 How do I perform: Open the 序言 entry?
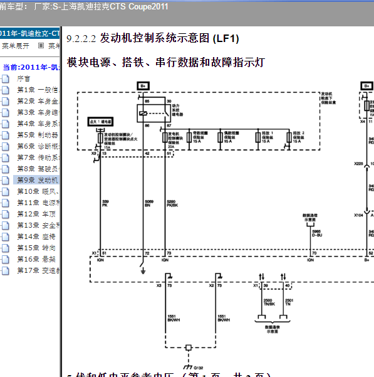pyautogui.click(x=24, y=78)
